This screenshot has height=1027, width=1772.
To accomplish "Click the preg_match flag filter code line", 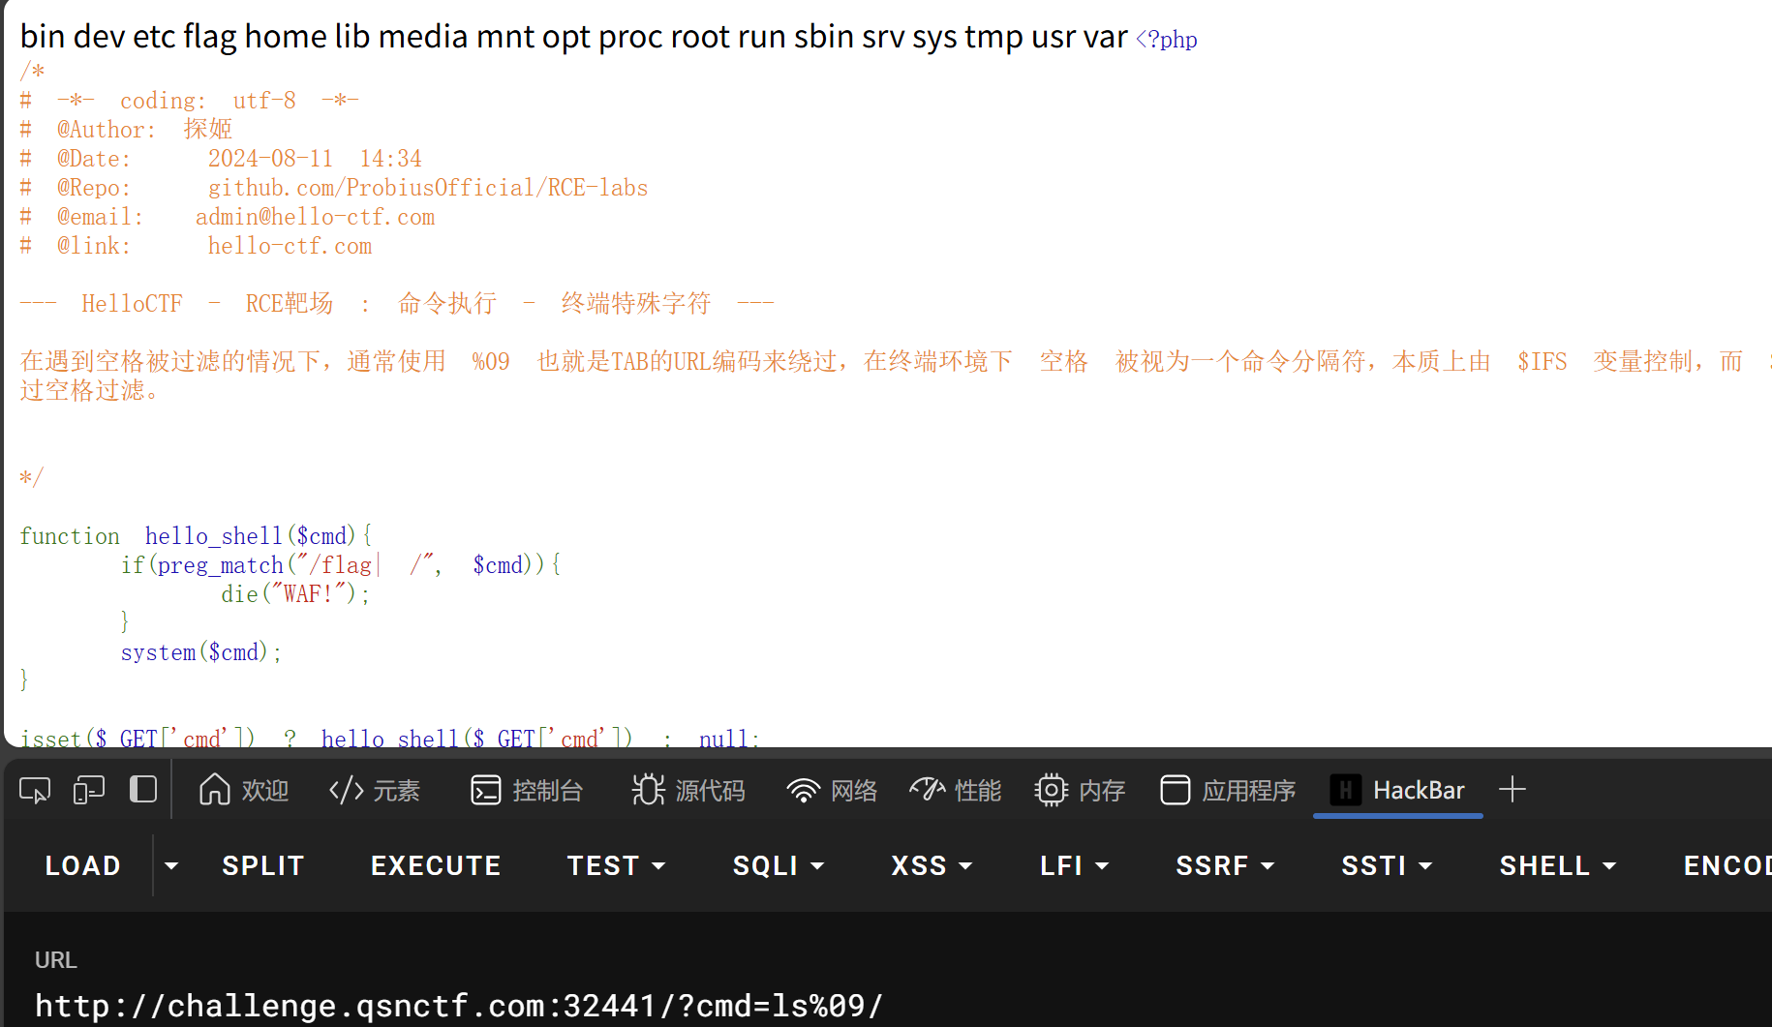I will click(x=341, y=565).
